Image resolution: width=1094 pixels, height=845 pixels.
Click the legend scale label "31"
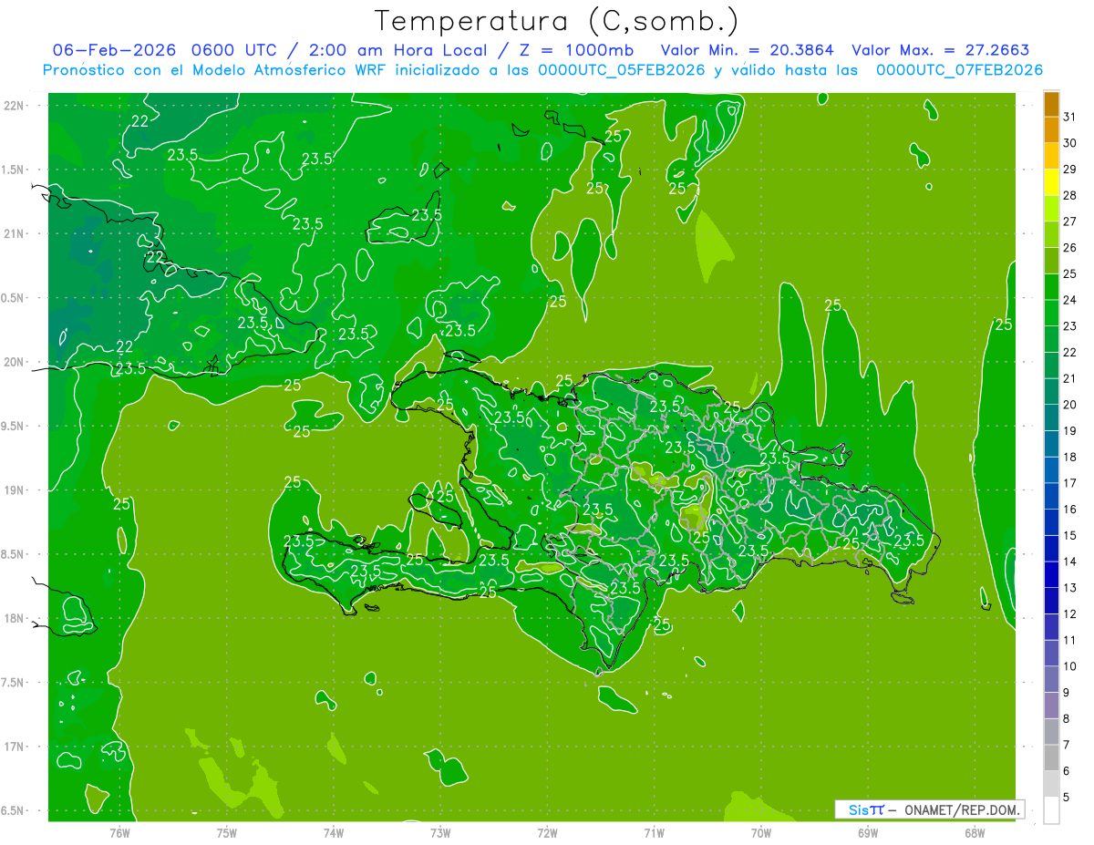coord(1069,117)
